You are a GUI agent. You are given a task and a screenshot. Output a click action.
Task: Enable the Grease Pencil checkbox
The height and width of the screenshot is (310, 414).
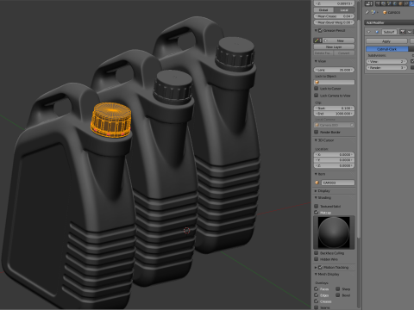tap(321, 30)
